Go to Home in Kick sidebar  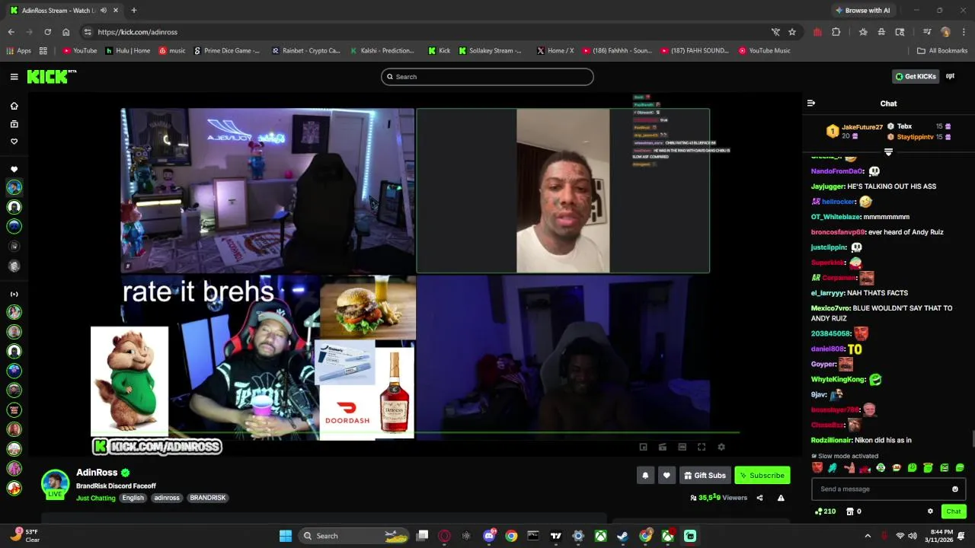[14, 106]
